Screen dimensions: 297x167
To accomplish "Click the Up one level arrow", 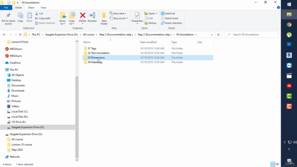I will pyautogui.click(x=20, y=35).
